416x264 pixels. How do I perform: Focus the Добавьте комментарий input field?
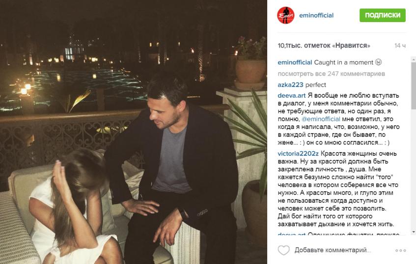click(x=333, y=250)
